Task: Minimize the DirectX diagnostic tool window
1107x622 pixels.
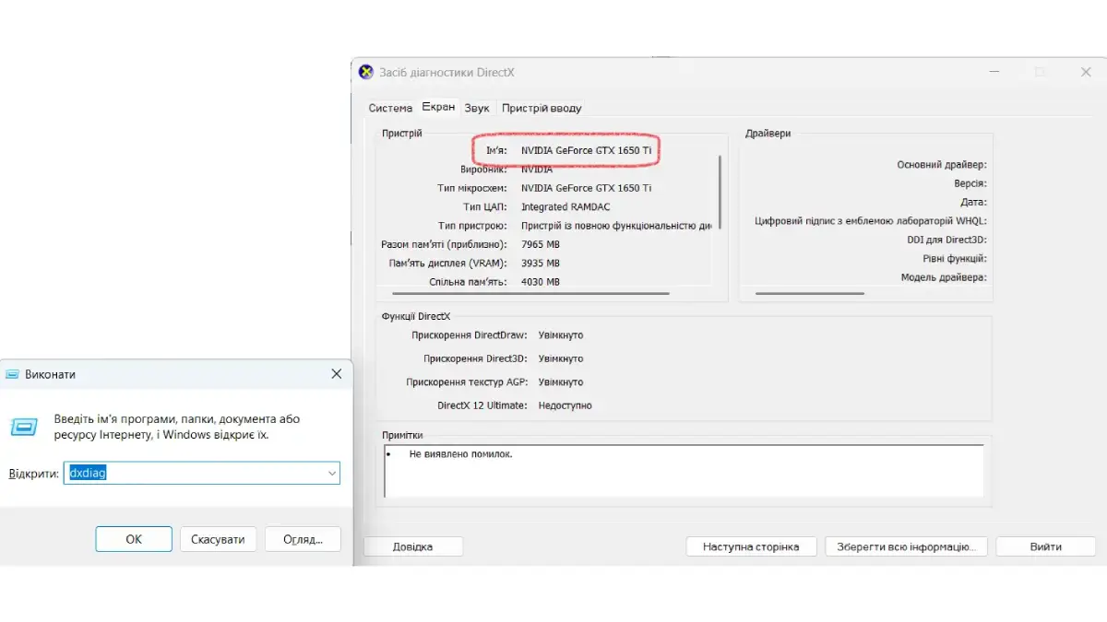Action: pyautogui.click(x=994, y=72)
